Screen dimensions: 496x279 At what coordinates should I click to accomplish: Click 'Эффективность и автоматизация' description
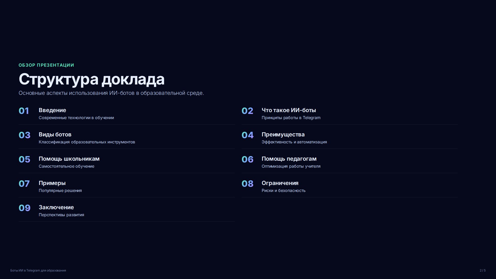click(x=294, y=142)
